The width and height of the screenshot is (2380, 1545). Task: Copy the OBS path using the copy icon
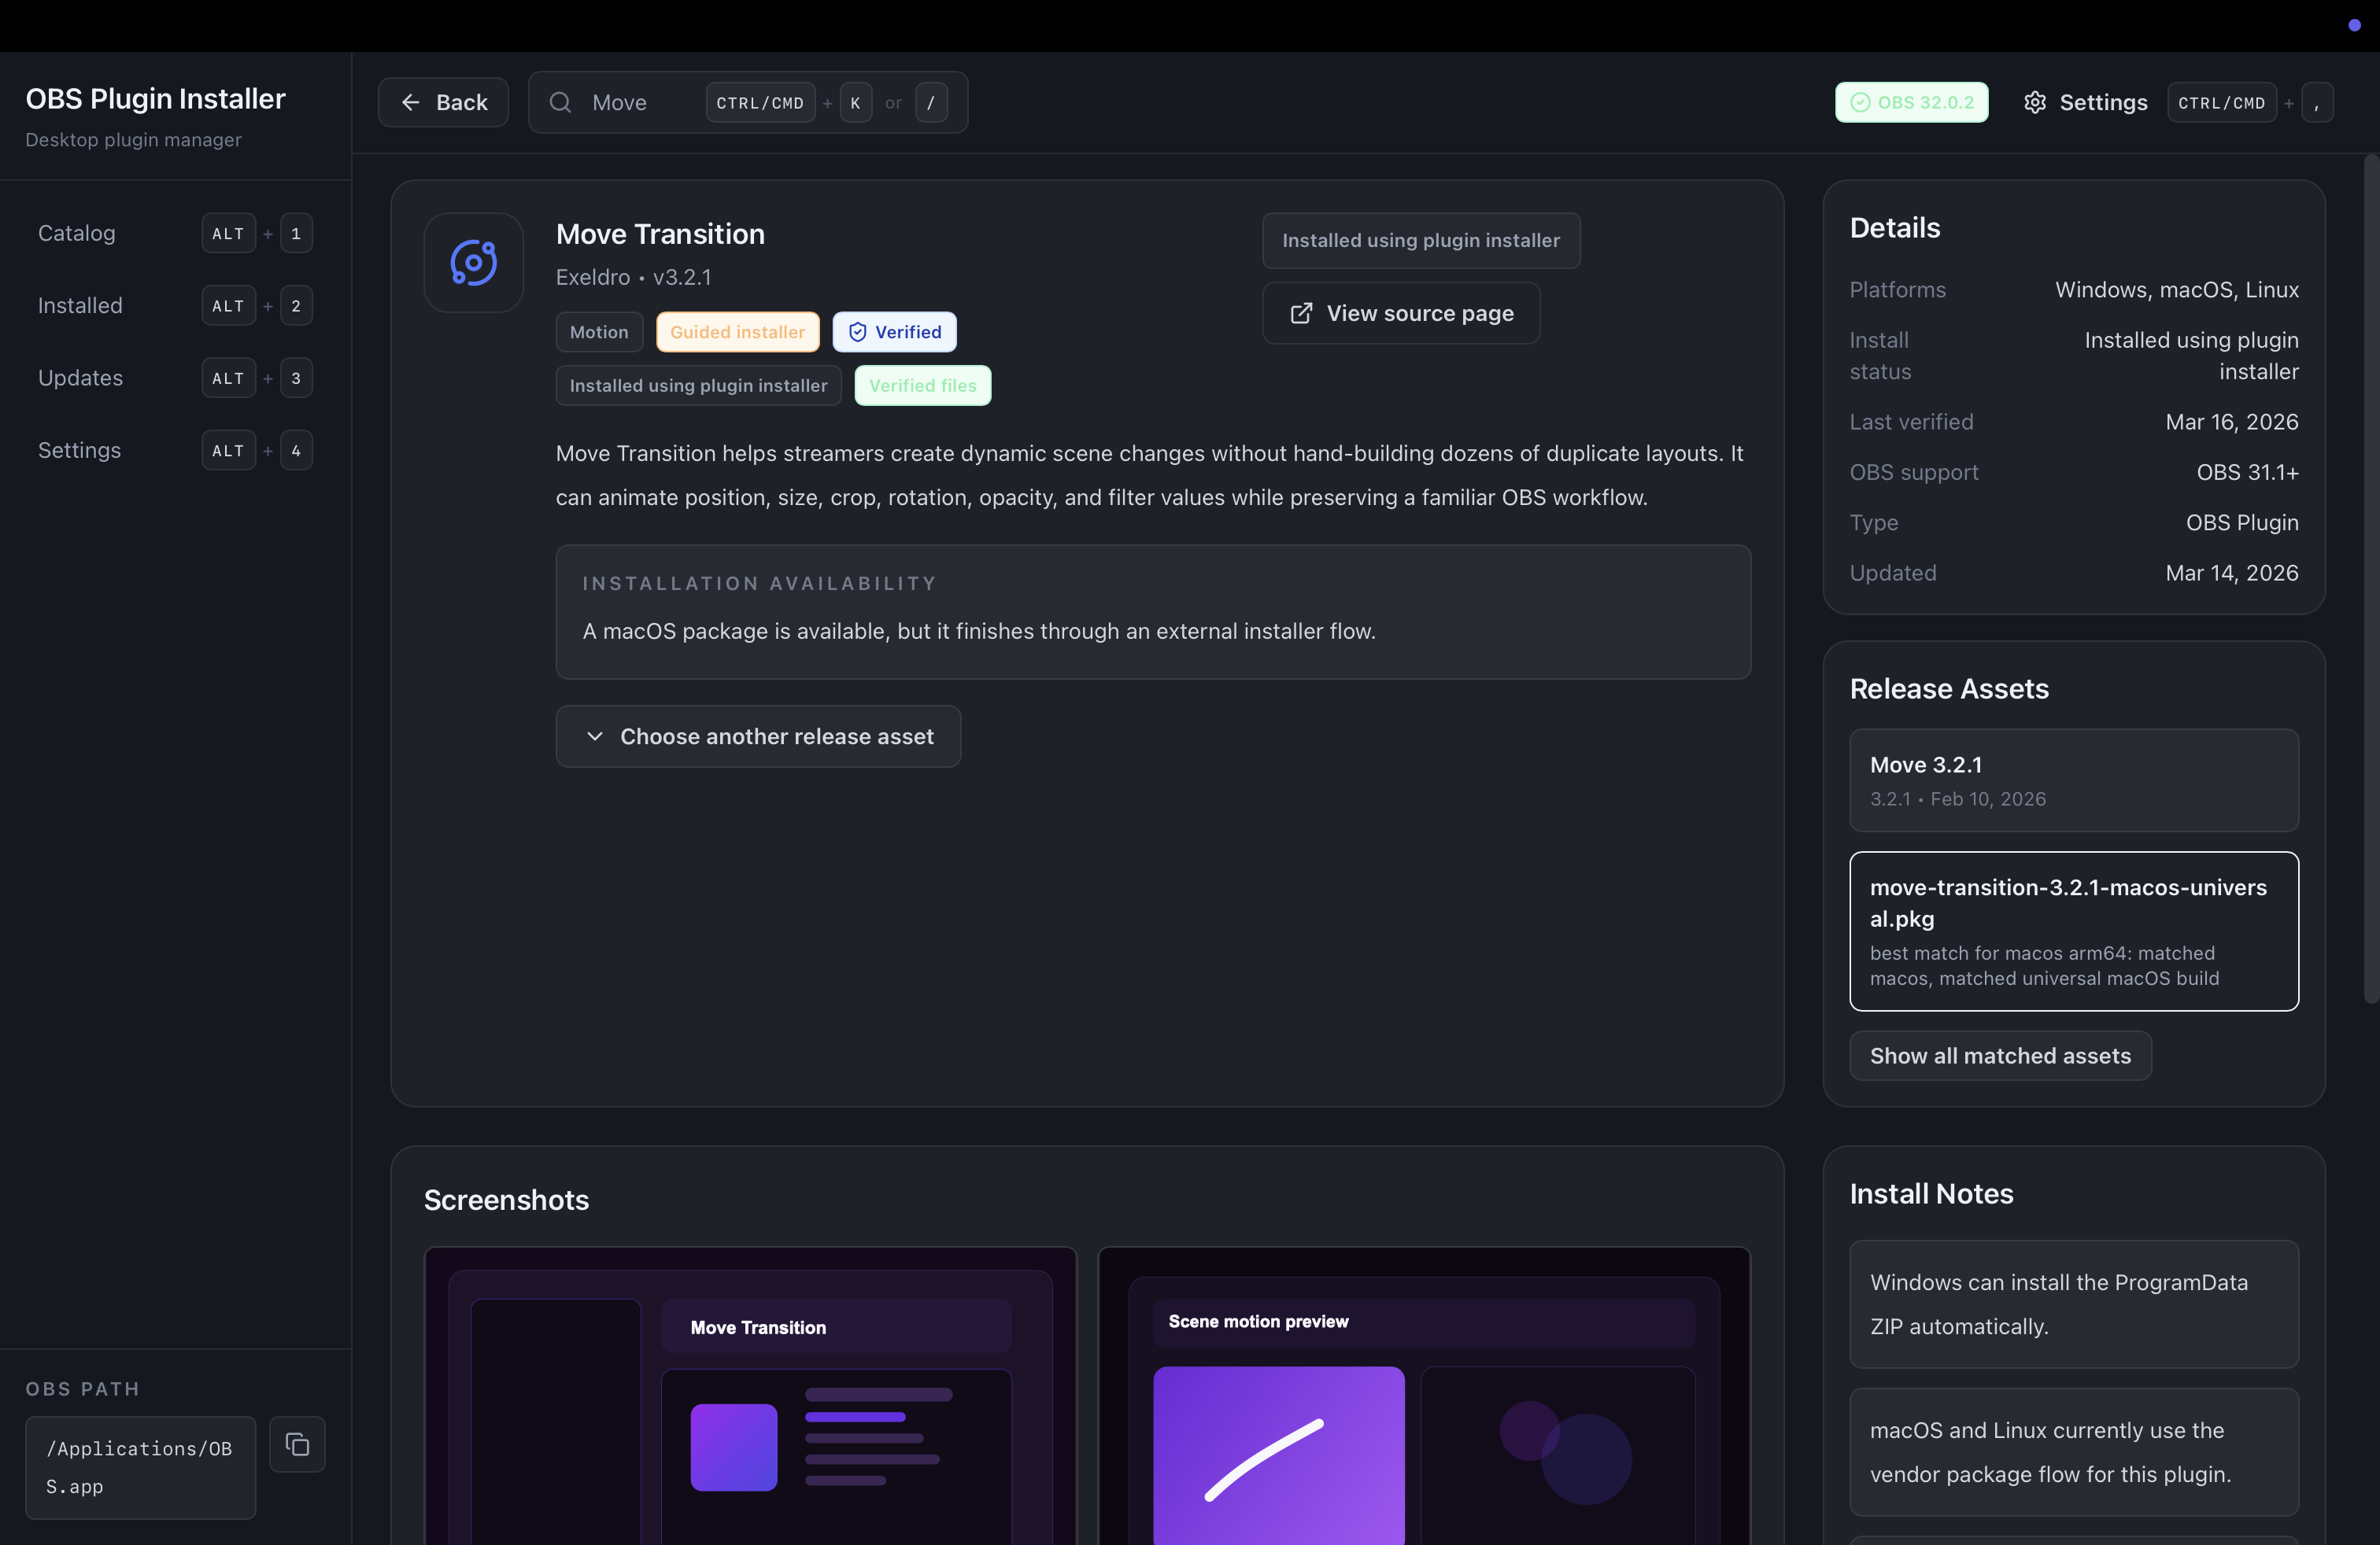click(297, 1444)
